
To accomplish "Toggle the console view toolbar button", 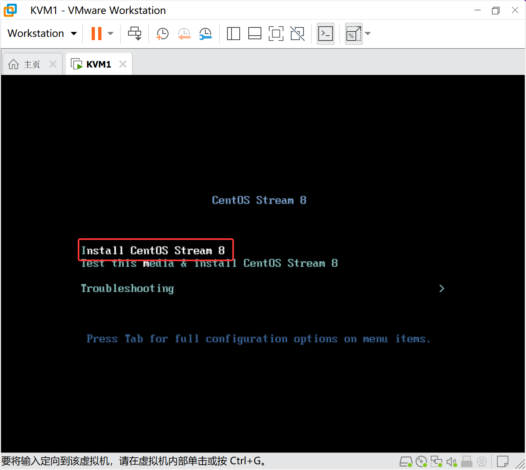I will pyautogui.click(x=326, y=34).
